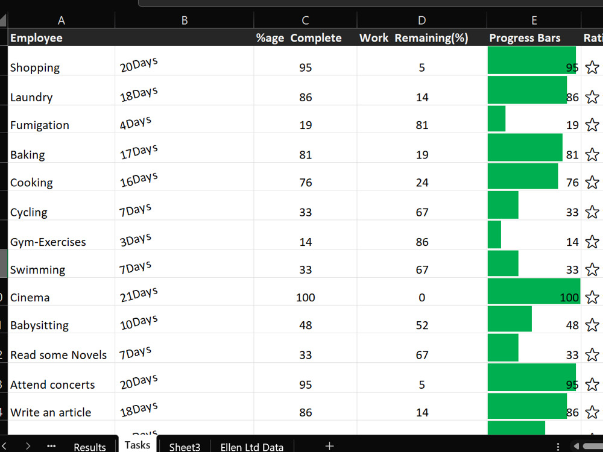Switch to the Results sheet tab
This screenshot has height=452, width=603.
90,447
